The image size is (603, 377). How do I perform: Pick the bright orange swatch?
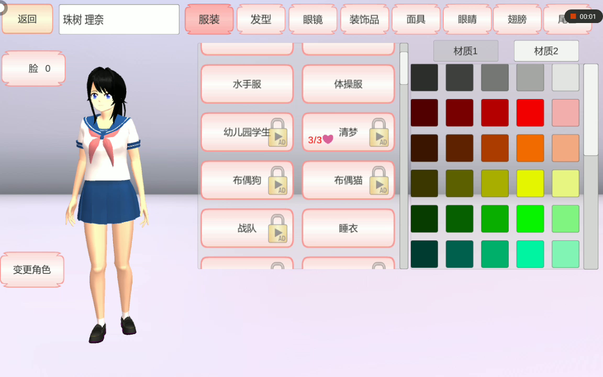tap(530, 148)
